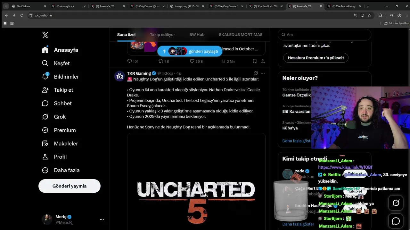
Task: Open the apps grid icon in the bookmarks bar
Action: [x=12, y=23]
